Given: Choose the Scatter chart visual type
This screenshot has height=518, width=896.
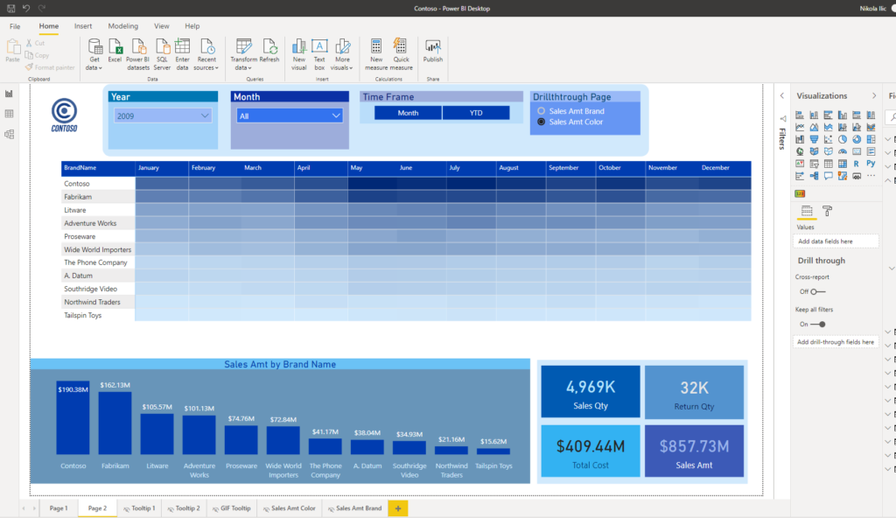Looking at the screenshot, I should (x=828, y=139).
